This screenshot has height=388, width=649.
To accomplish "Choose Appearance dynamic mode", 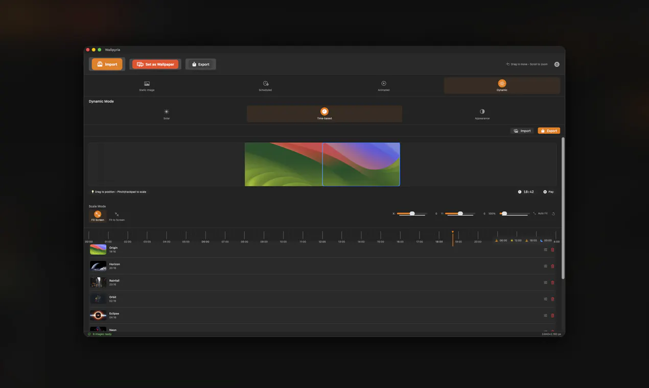I will pos(482,114).
